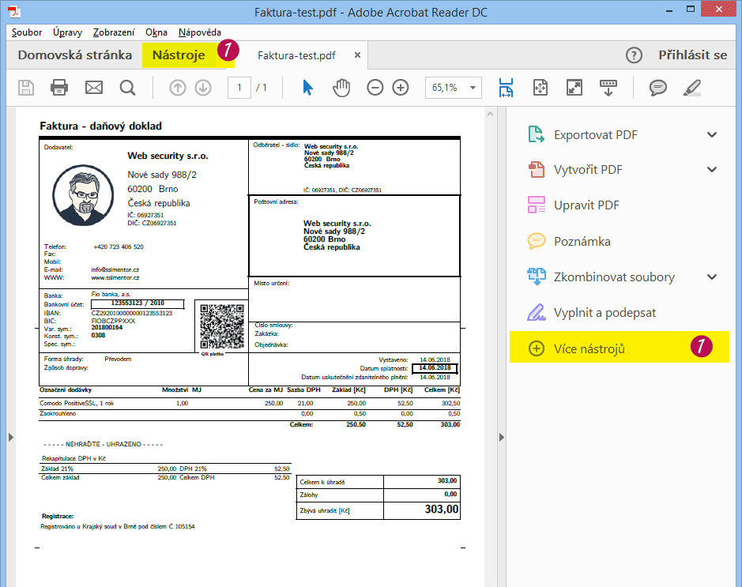
Task: Click the plus icon beside Více nástrojů
Action: [x=536, y=348]
